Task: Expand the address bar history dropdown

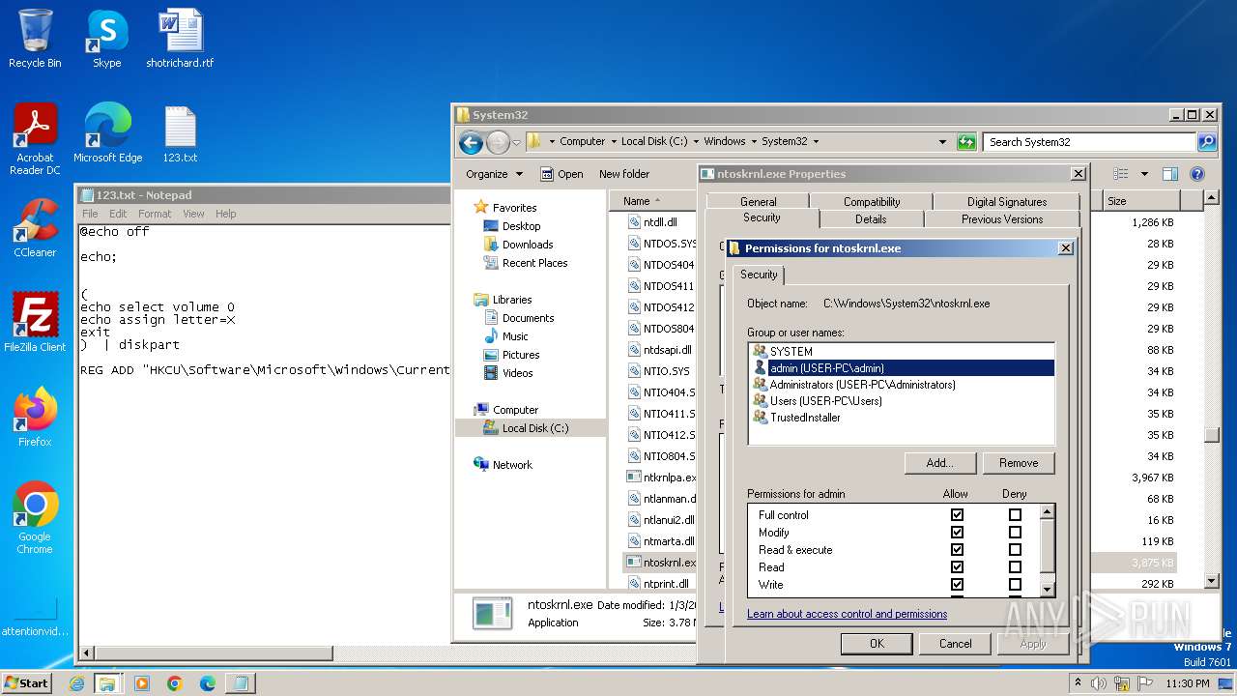Action: click(x=942, y=142)
